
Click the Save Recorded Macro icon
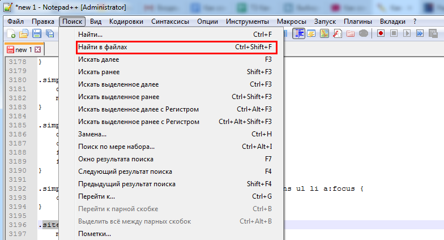[x=433, y=33]
